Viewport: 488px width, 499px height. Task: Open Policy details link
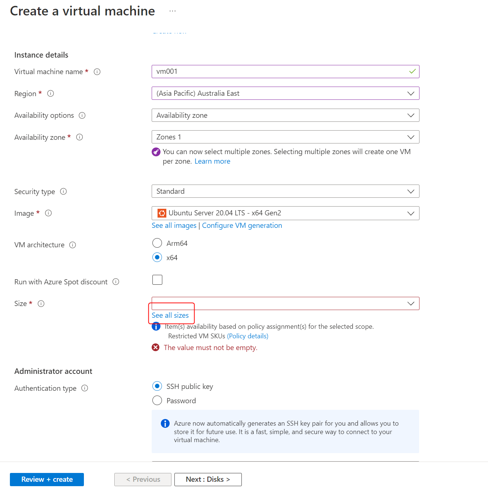coord(248,336)
